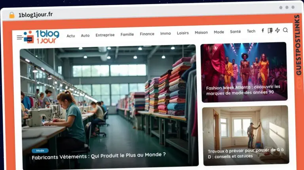
Task: Open Travaux à prévoir article card
Action: [x=246, y=136]
